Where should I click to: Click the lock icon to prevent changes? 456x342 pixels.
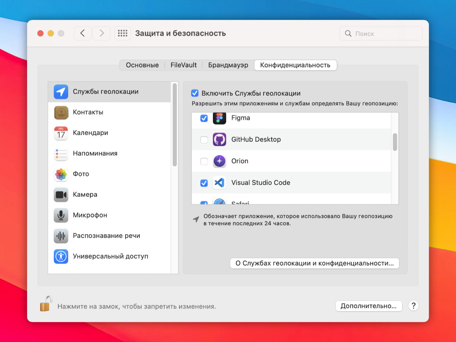click(45, 305)
